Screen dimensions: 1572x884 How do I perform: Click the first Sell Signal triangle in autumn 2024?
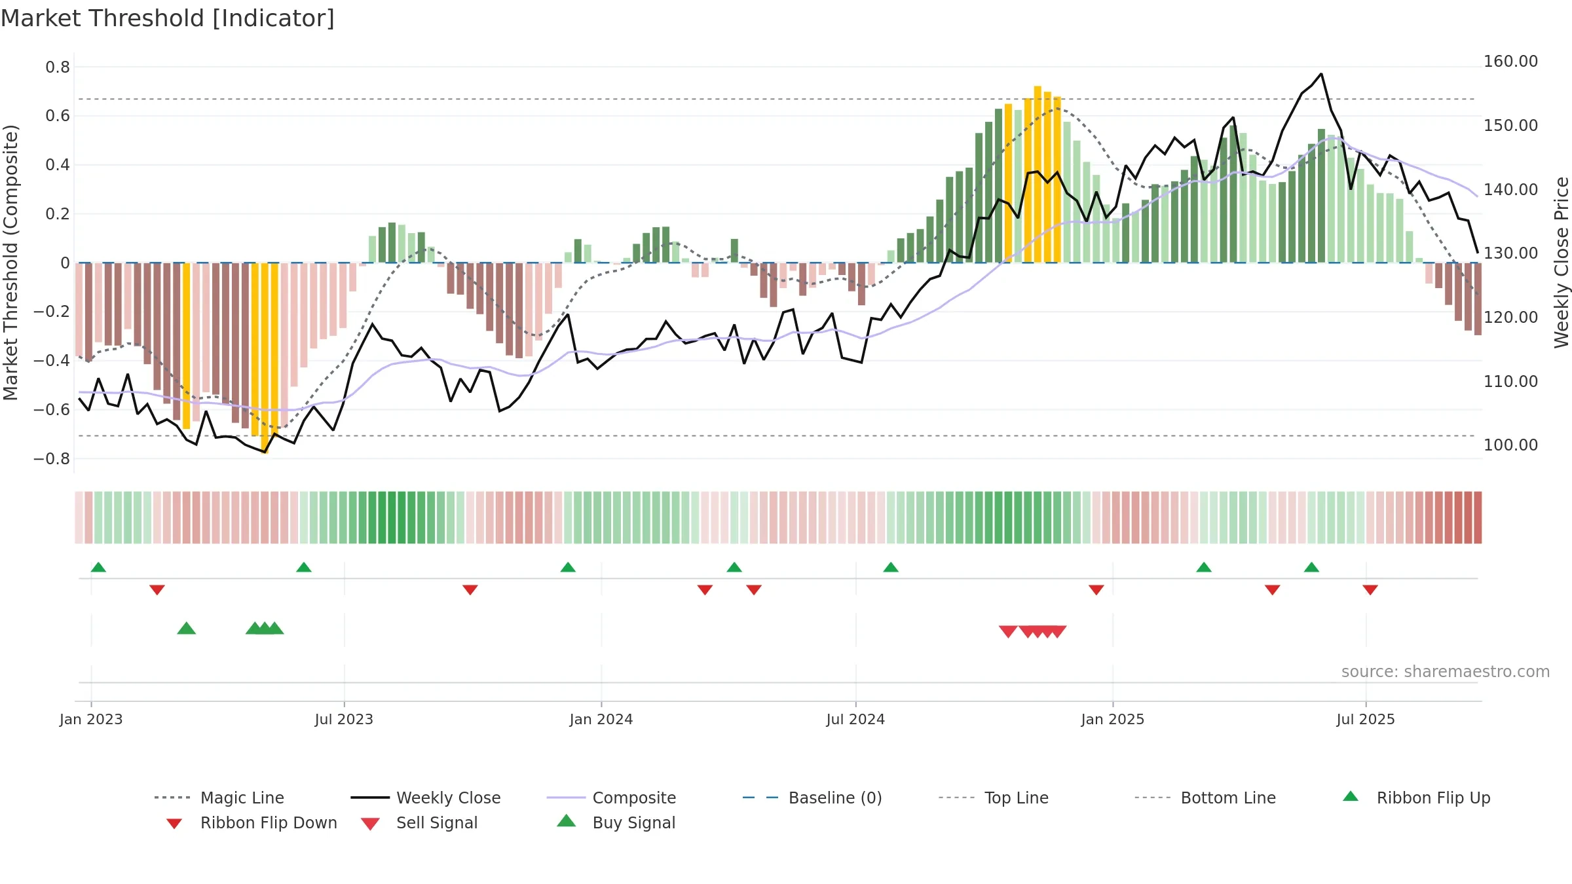point(1008,631)
